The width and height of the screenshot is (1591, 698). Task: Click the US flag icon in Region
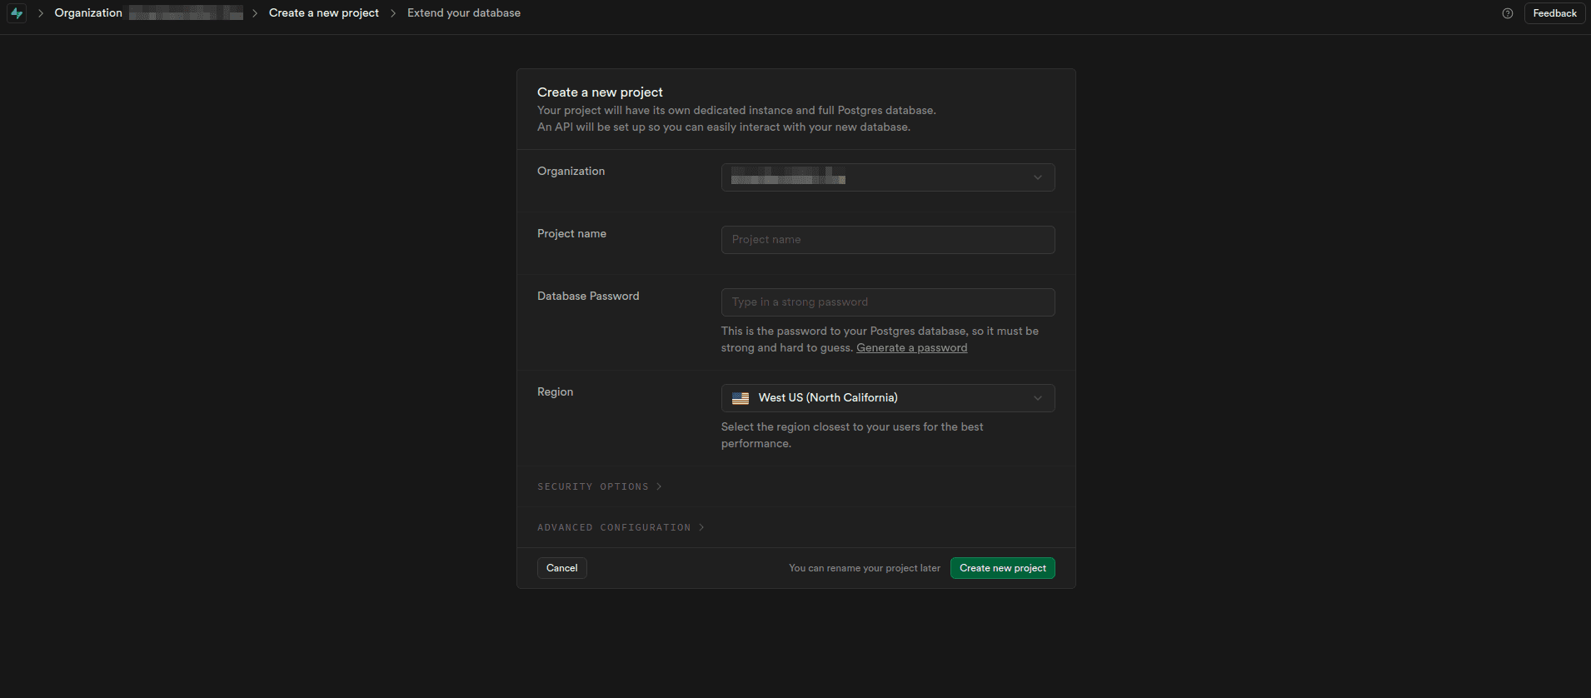[741, 398]
